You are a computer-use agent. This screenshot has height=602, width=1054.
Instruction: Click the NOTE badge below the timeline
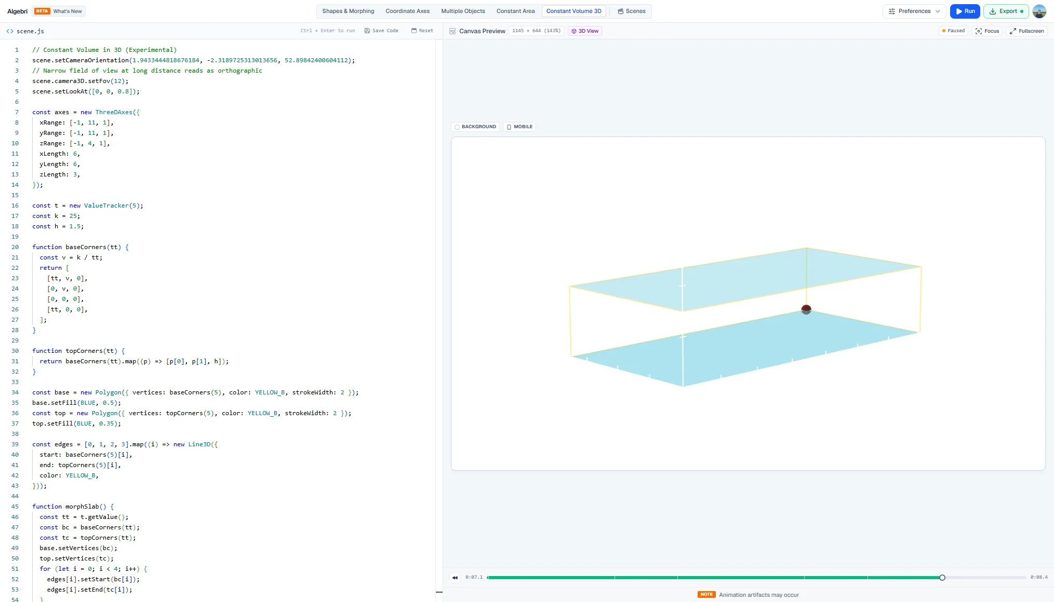pos(706,595)
